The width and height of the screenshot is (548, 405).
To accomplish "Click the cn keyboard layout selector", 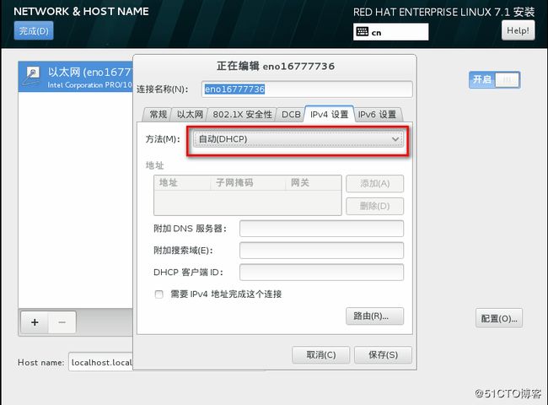I will [390, 32].
